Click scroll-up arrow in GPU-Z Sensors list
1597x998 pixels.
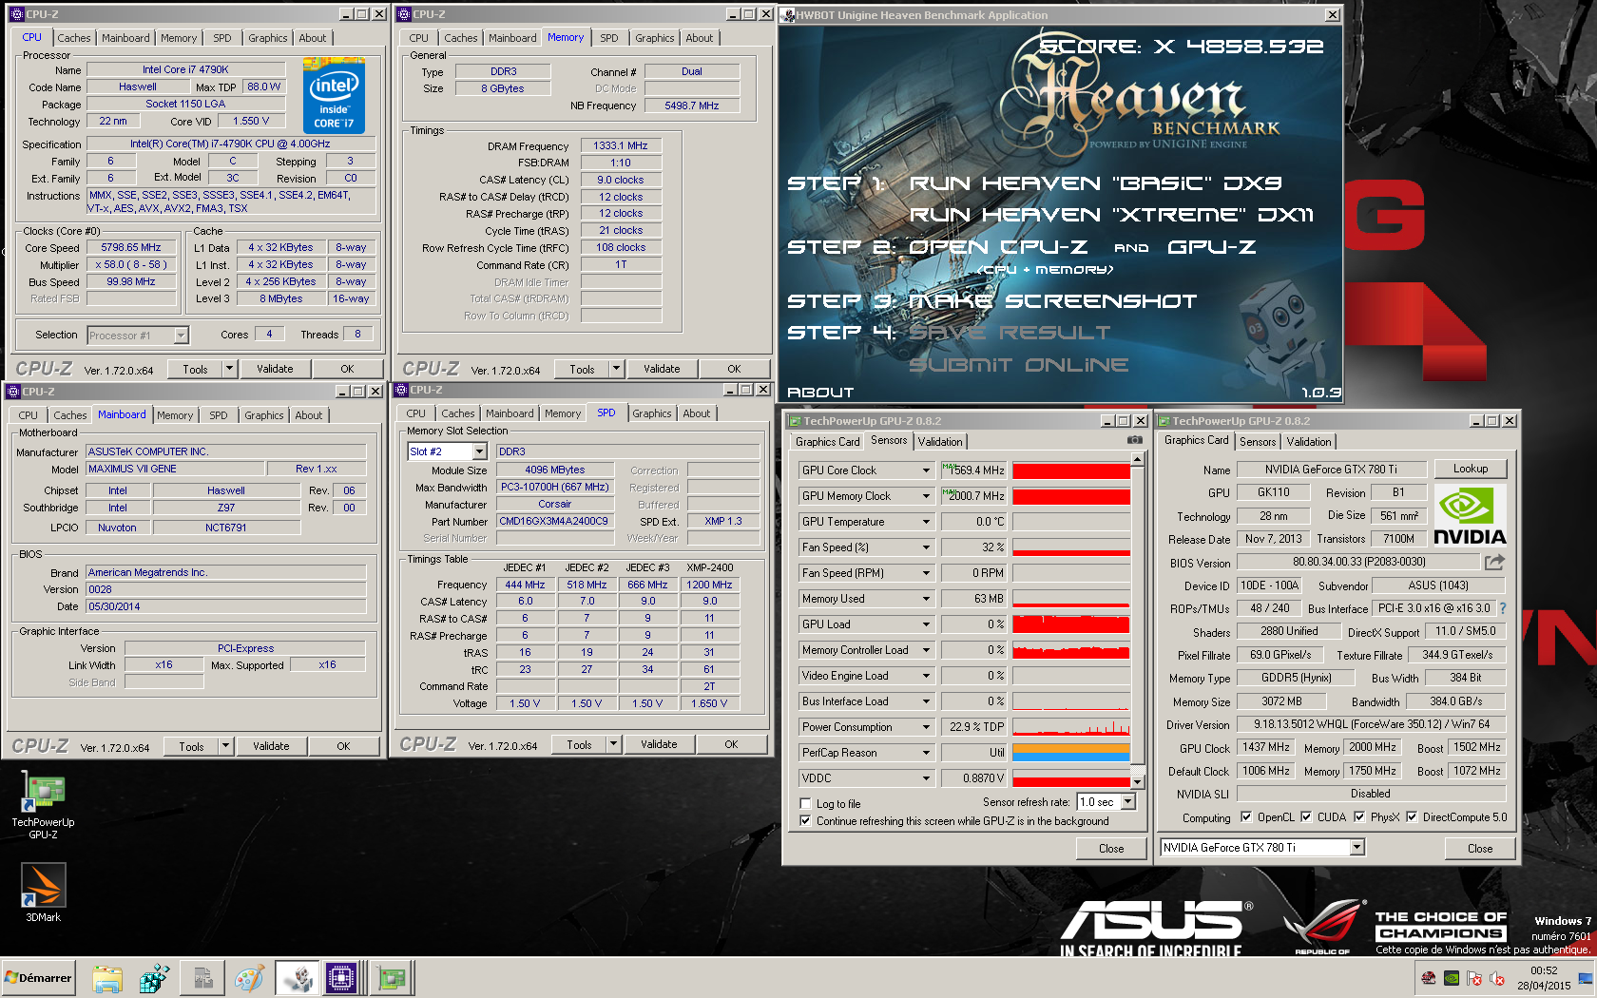pyautogui.click(x=1137, y=459)
